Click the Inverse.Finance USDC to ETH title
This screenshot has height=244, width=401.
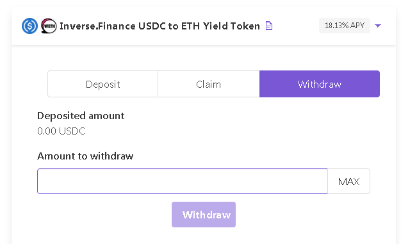pos(160,26)
